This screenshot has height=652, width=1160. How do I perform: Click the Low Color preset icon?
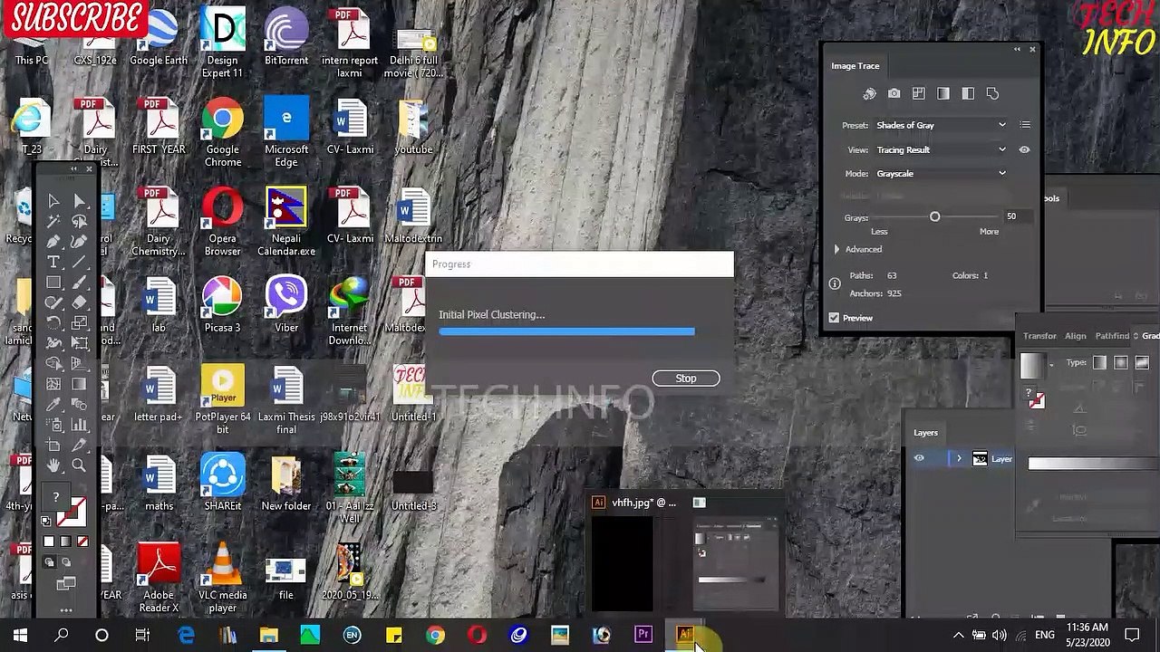(919, 93)
